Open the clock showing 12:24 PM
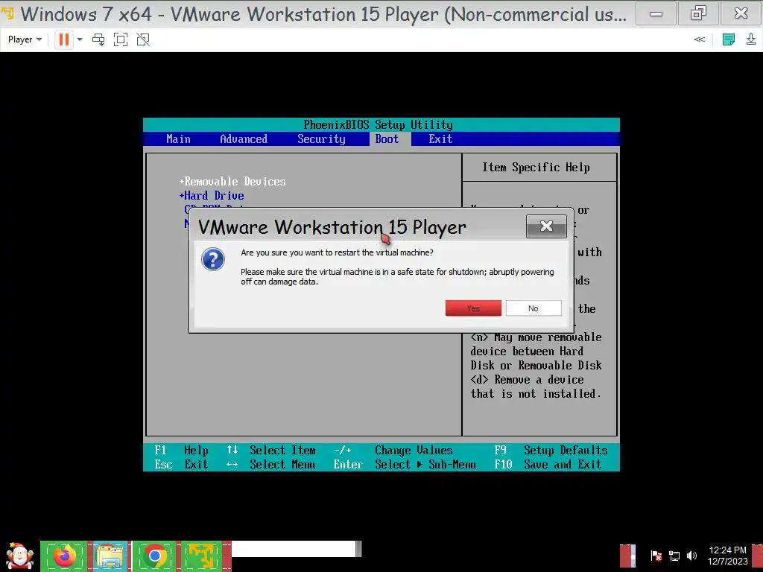The width and height of the screenshot is (763, 572). click(x=727, y=556)
